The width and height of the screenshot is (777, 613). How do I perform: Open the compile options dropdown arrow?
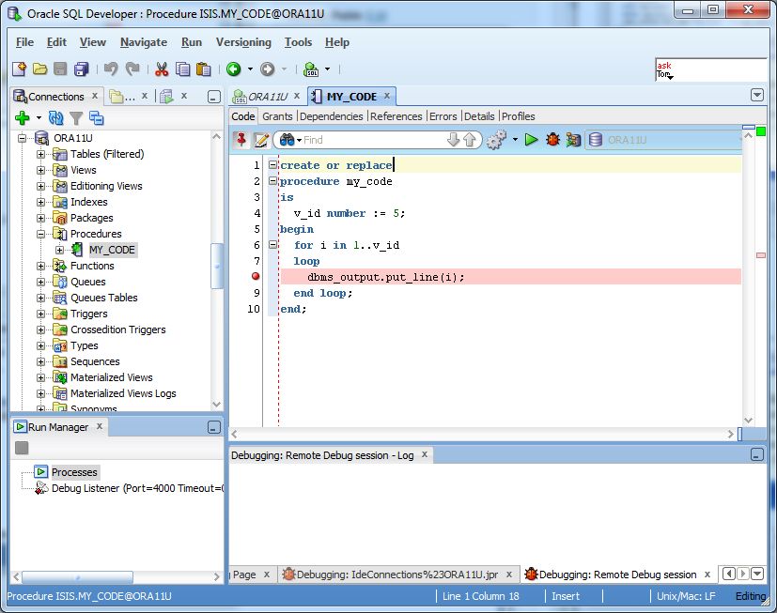coord(516,140)
